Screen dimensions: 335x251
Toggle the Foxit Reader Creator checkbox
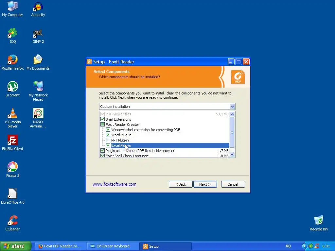pos(102,125)
